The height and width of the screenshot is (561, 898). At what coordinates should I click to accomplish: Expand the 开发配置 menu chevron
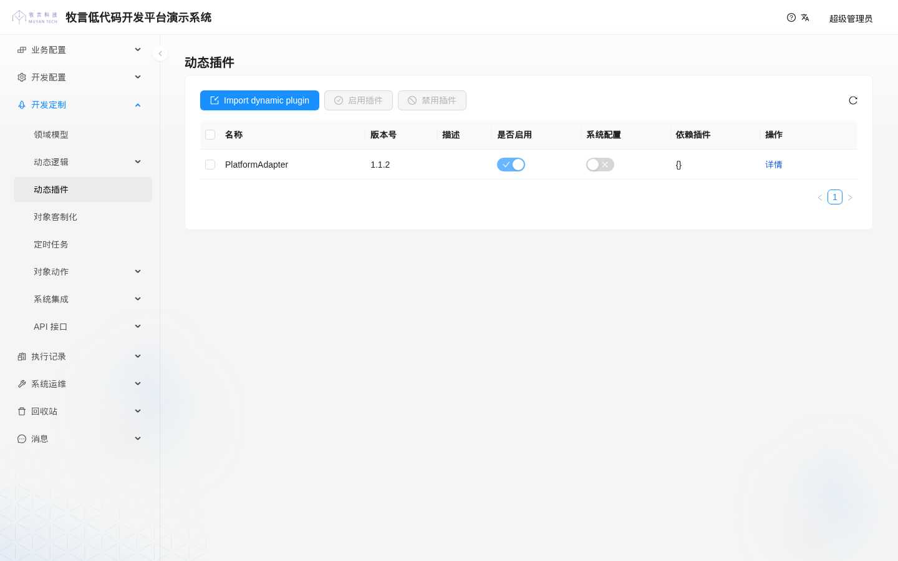pos(138,77)
